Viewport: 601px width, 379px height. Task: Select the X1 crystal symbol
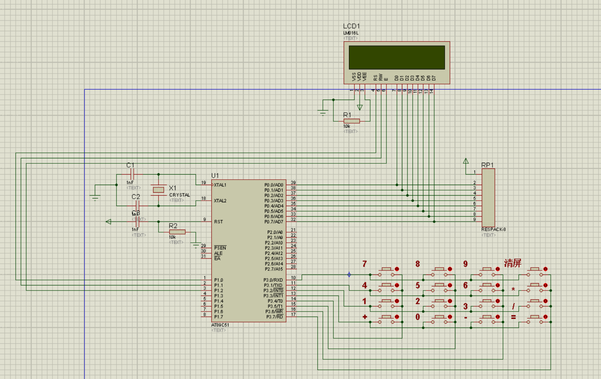coord(158,190)
